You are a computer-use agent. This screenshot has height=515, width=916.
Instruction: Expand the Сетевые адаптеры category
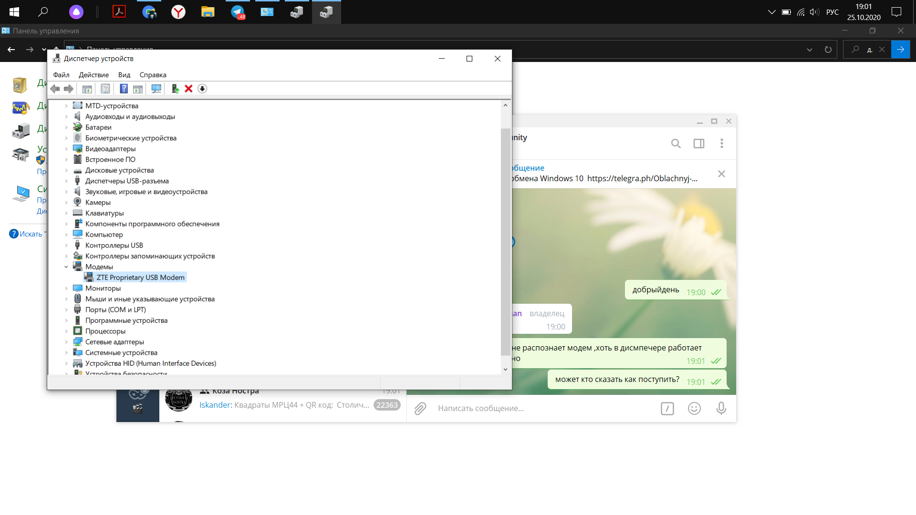click(66, 342)
